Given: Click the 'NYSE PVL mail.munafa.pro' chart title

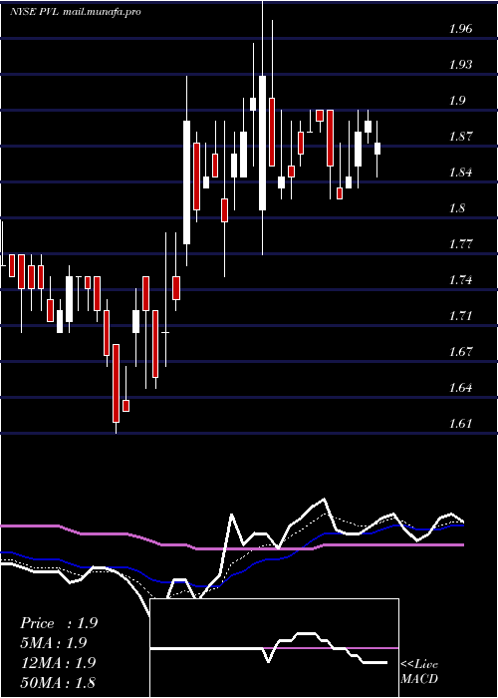Looking at the screenshot, I should (76, 12).
